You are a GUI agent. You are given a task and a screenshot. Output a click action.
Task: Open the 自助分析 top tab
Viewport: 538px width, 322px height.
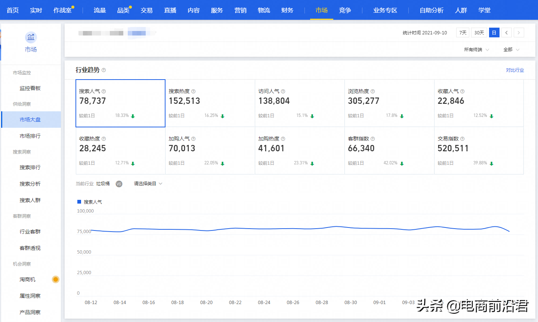(x=432, y=10)
